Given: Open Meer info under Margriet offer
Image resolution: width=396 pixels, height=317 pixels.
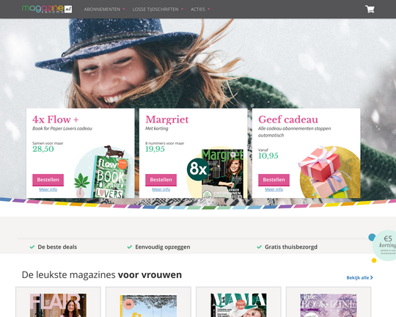Looking at the screenshot, I should point(161,189).
